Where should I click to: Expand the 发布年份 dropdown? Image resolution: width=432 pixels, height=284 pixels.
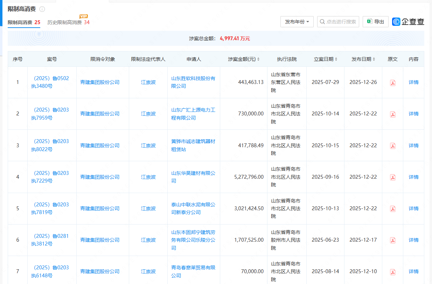297,22
